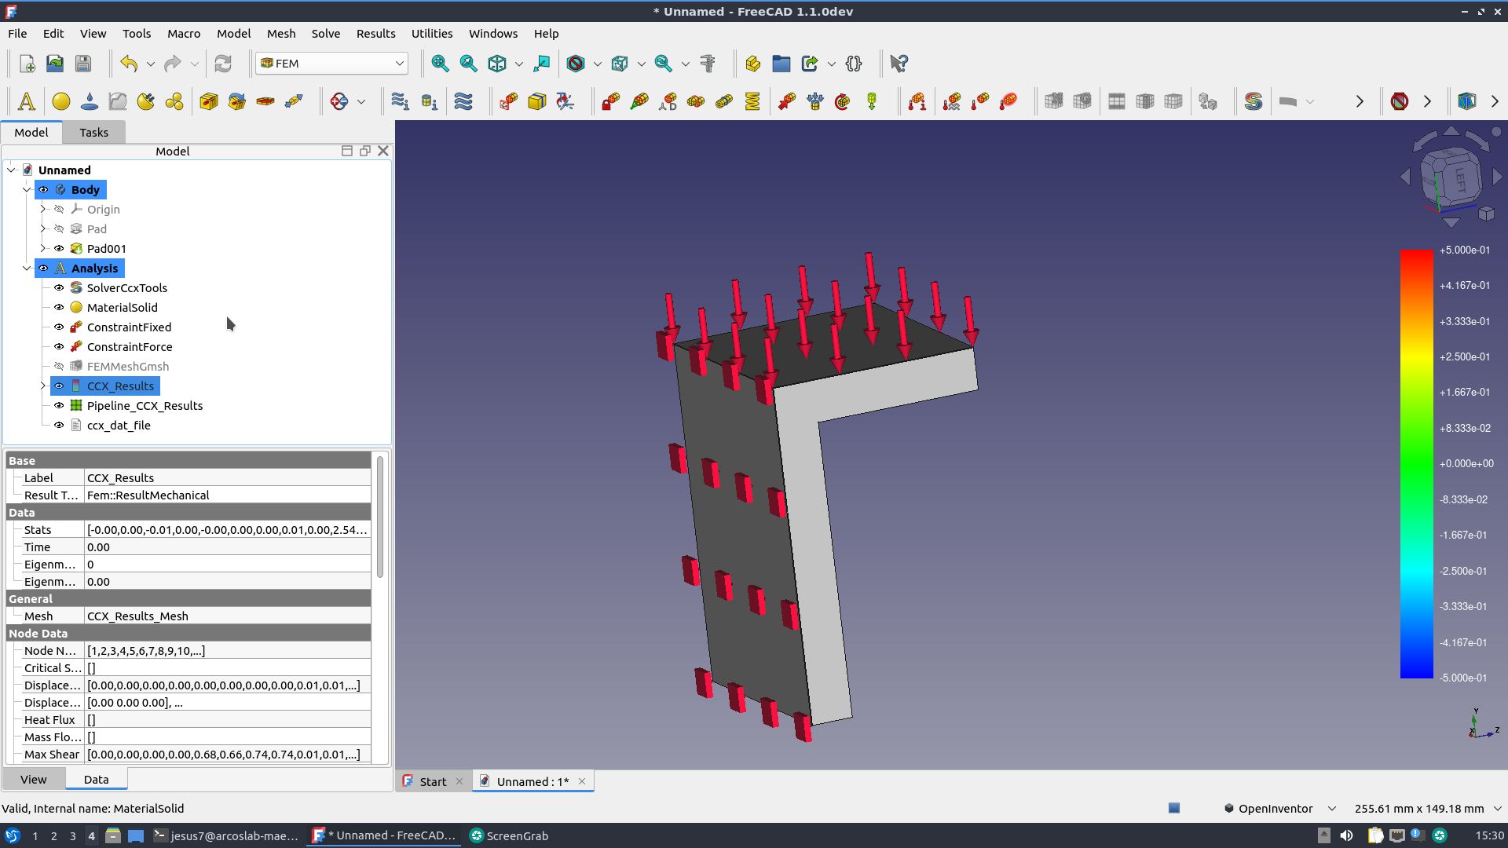Click the draw style icon
Viewport: 1508px width, 848px height.
pyautogui.click(x=576, y=64)
